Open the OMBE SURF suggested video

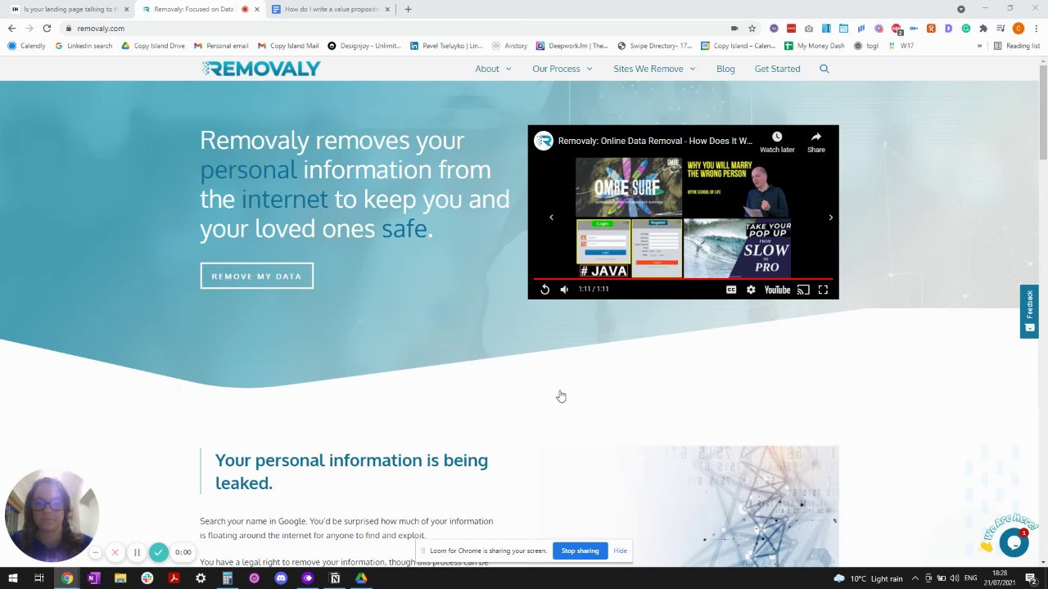pos(629,187)
